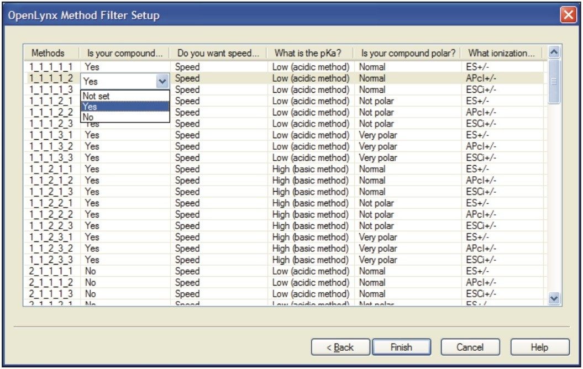Image resolution: width=583 pixels, height=369 pixels.
Task: Choose 'Not set' in the dropdown list
Action: 125,96
